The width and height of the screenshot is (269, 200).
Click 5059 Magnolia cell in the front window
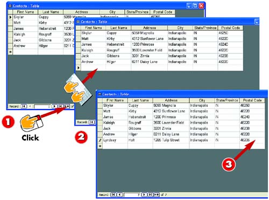tap(171, 106)
